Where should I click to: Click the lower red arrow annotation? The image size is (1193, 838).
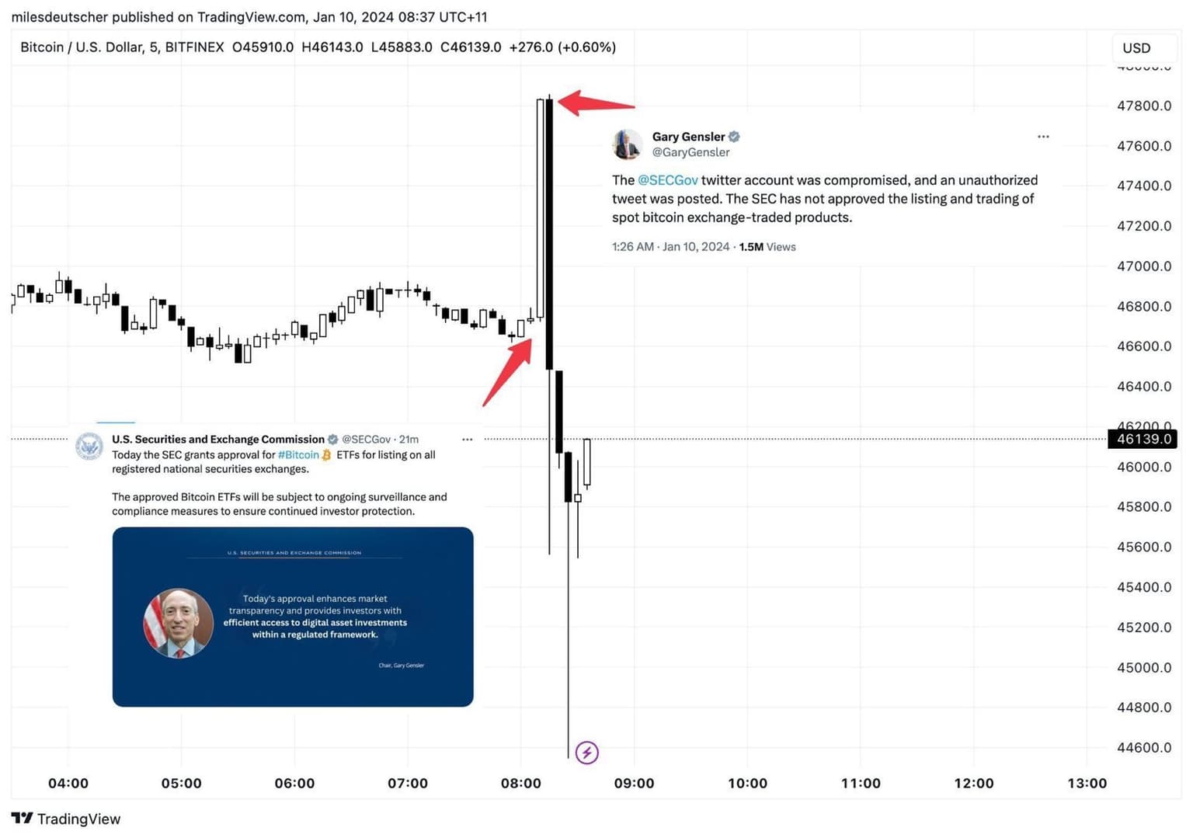coord(508,371)
